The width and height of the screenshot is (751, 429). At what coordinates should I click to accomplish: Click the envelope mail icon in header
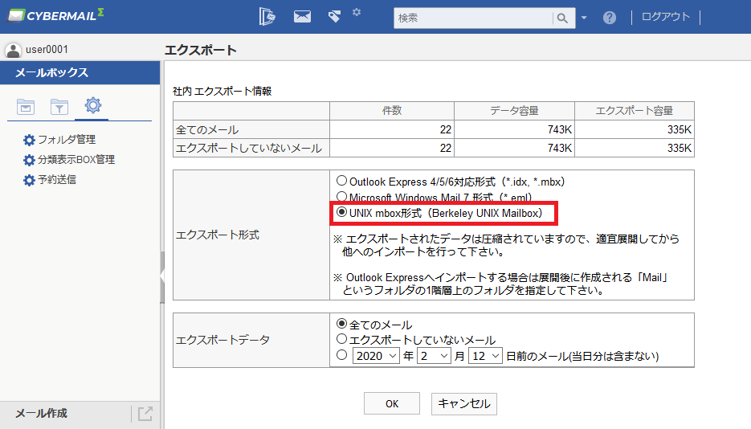click(302, 17)
